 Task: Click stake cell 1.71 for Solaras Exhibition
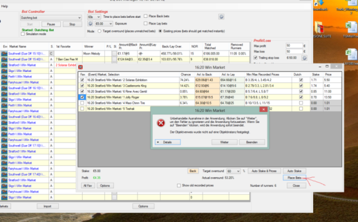[x=317, y=80]
